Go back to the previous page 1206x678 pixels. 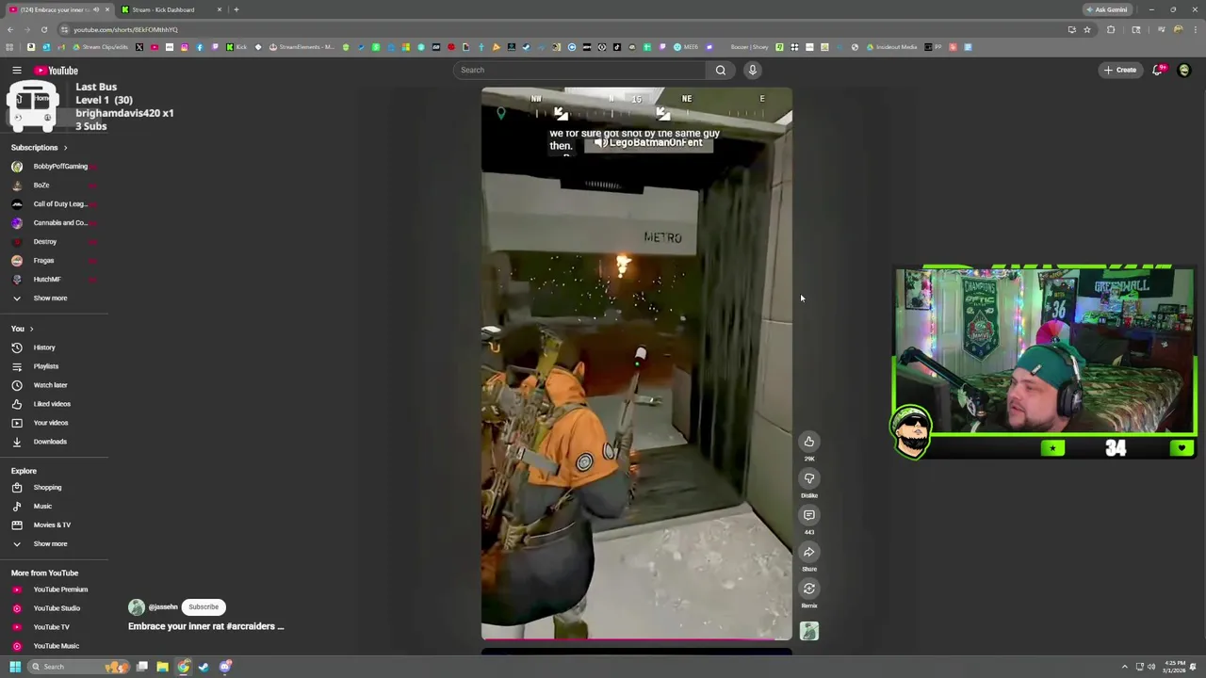[10, 29]
